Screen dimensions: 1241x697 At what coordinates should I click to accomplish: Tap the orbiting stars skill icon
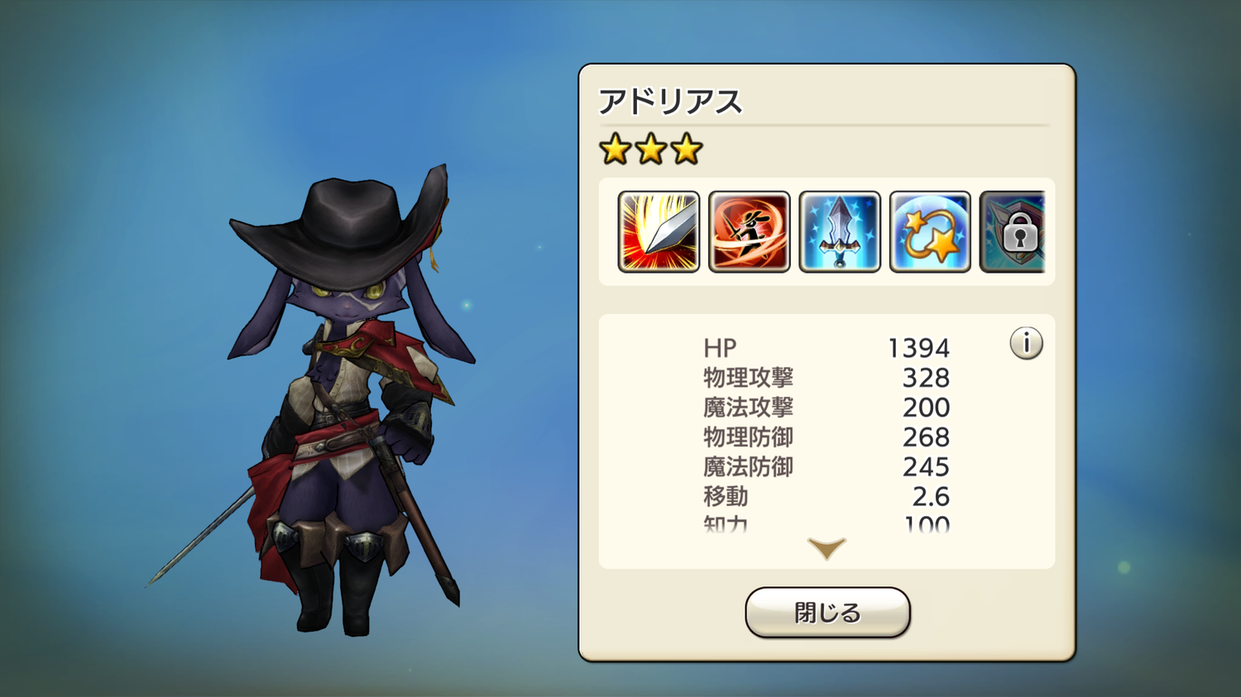pyautogui.click(x=930, y=232)
